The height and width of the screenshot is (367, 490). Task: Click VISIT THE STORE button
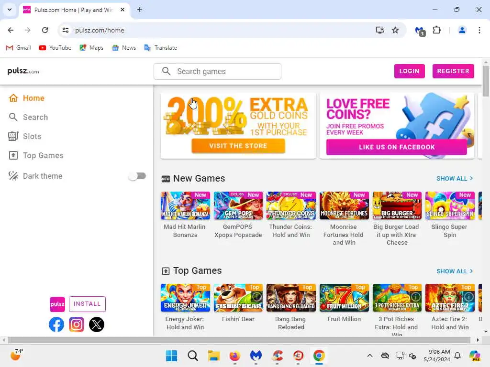238,146
